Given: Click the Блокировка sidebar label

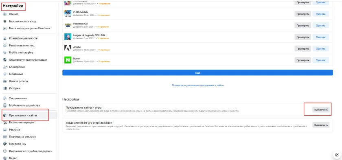Looking at the screenshot, I should tap(17, 67).
